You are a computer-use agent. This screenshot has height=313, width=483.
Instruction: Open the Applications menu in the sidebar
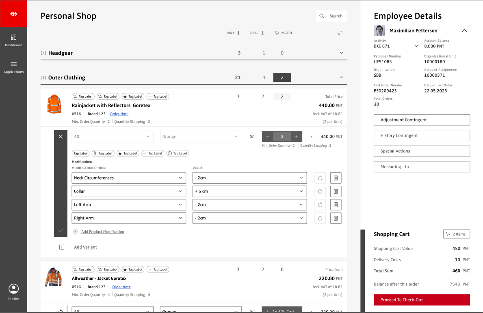click(14, 67)
